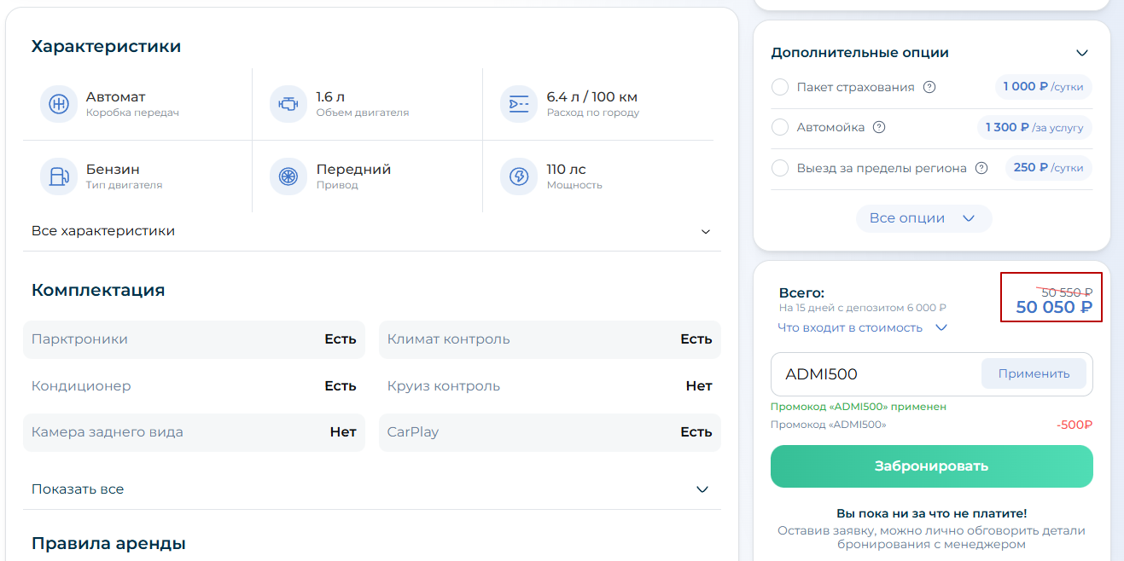Click help icon for Выезд за пределы региона
1124x561 pixels.
[x=981, y=168]
